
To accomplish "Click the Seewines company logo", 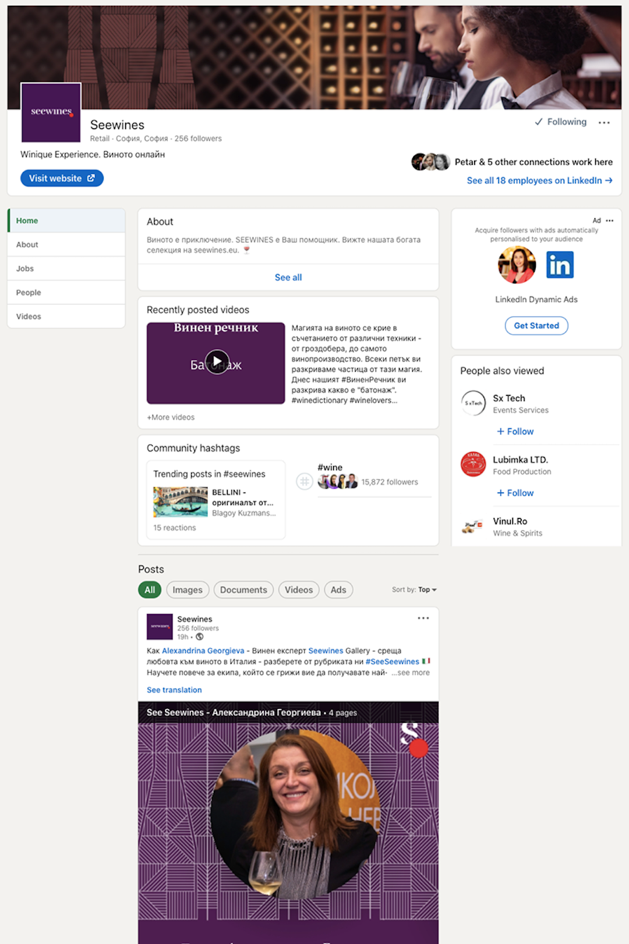I will click(x=51, y=112).
